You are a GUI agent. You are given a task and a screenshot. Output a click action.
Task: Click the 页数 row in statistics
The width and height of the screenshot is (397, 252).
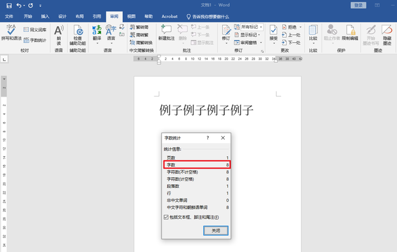click(197, 157)
